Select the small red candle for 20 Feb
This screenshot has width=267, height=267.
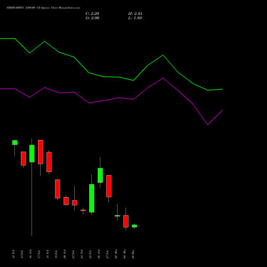[x=66, y=201]
